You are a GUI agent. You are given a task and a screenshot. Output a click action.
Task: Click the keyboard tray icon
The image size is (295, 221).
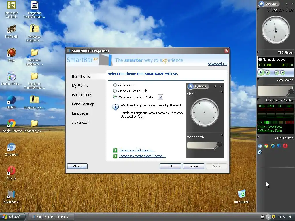[x=263, y=217]
